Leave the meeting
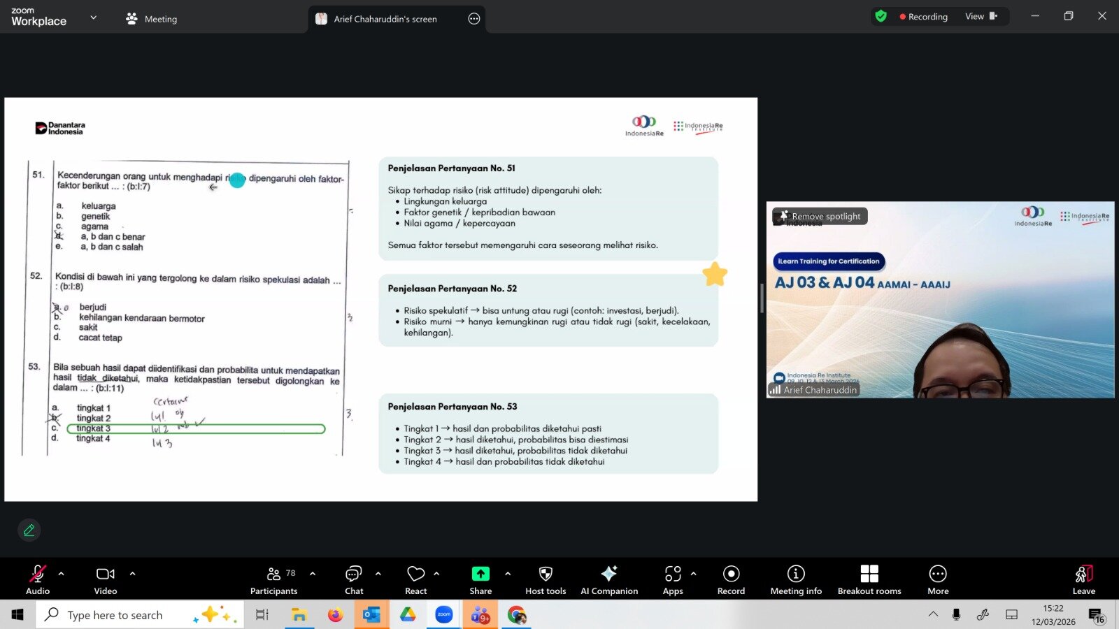Image resolution: width=1119 pixels, height=629 pixels. (x=1083, y=579)
